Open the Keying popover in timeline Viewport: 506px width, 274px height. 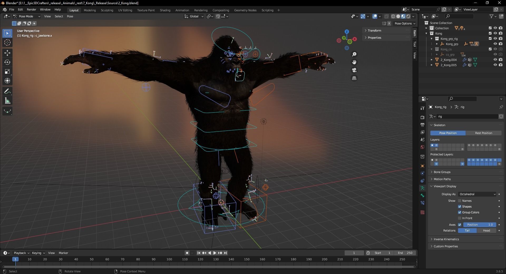[38, 253]
